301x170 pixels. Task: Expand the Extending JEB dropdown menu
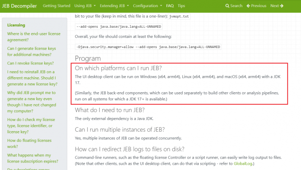point(114,6)
